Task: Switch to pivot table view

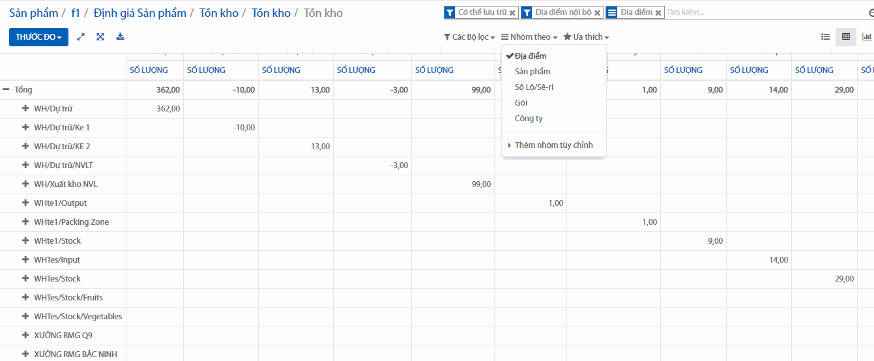Action: point(846,37)
